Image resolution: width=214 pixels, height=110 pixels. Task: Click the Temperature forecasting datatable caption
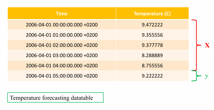click(51, 98)
